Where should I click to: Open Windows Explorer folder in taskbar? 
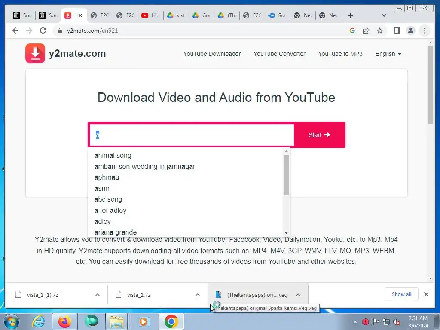coord(117,321)
